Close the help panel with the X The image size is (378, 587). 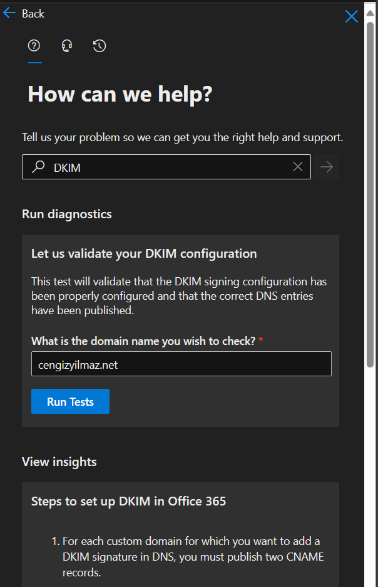352,17
